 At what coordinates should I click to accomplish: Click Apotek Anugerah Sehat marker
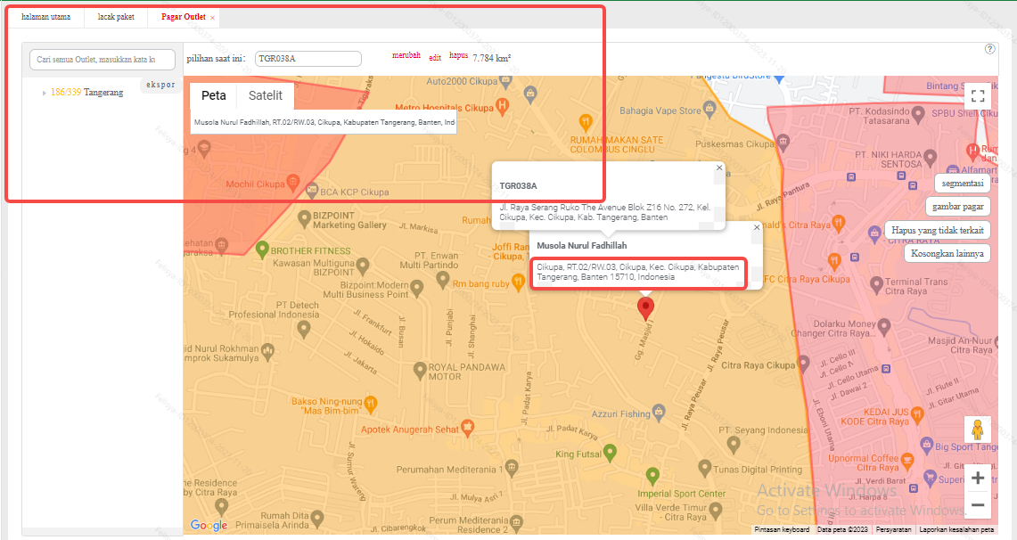click(x=467, y=427)
